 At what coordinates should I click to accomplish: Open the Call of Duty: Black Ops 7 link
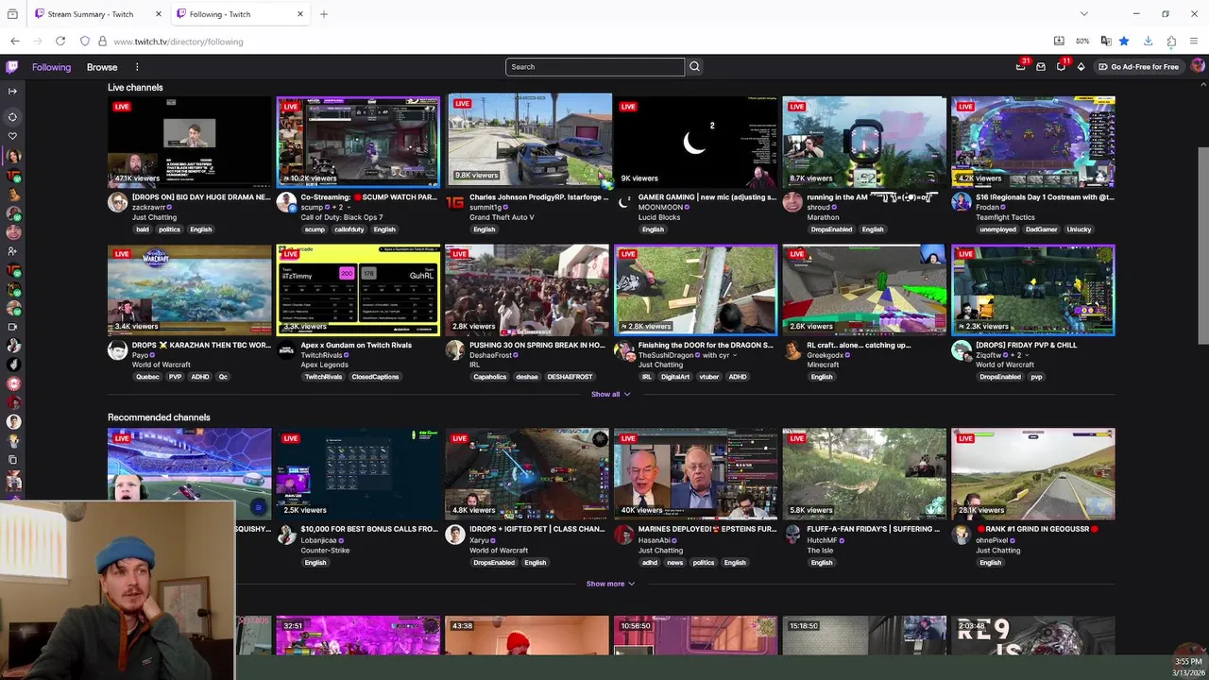coord(341,217)
